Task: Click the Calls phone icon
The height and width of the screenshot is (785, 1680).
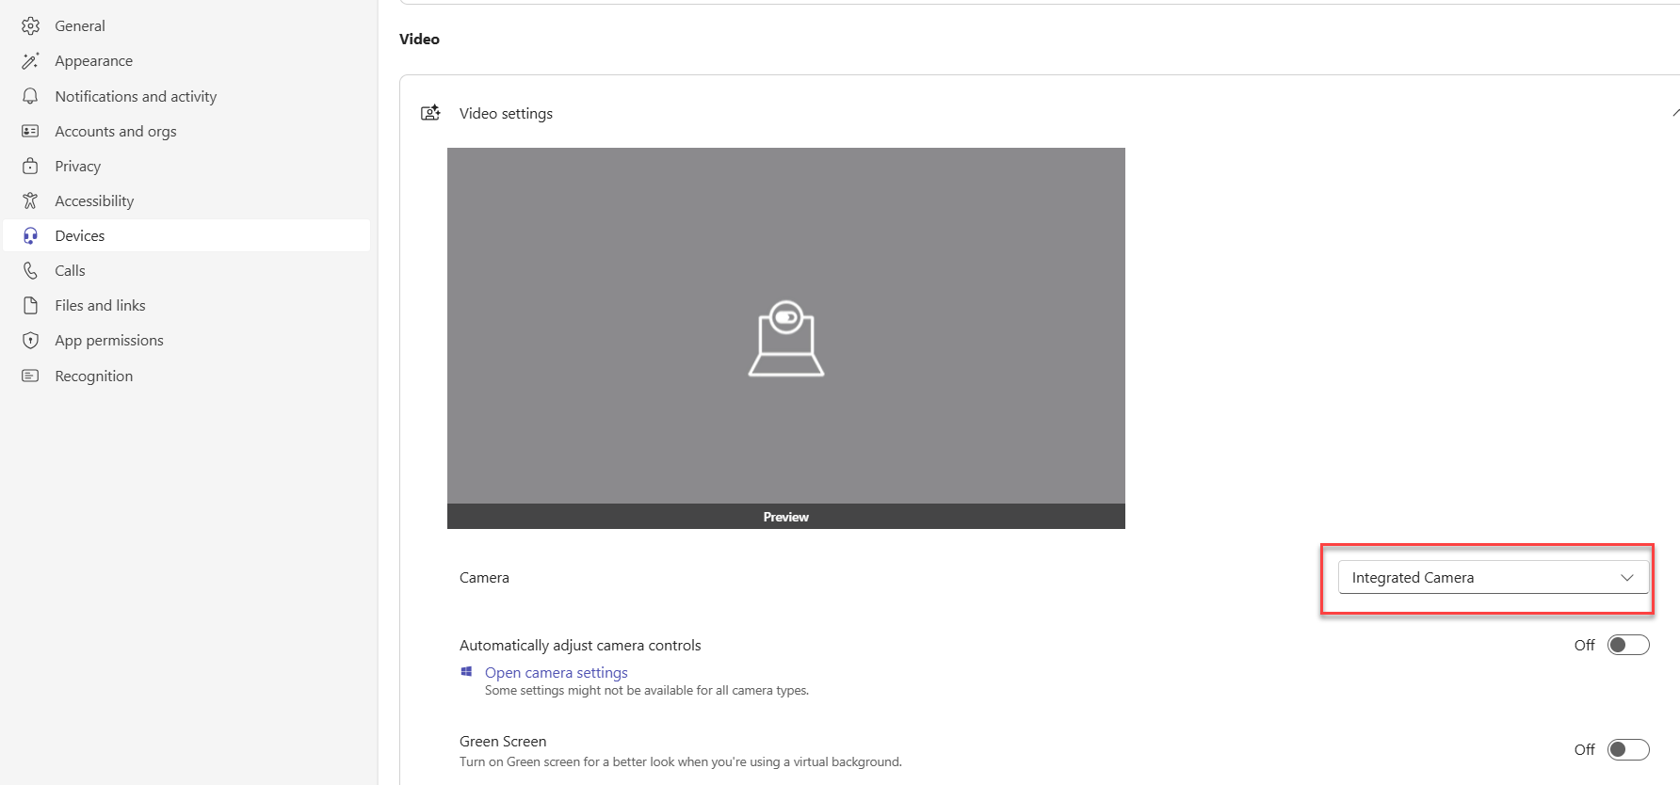Action: [30, 270]
